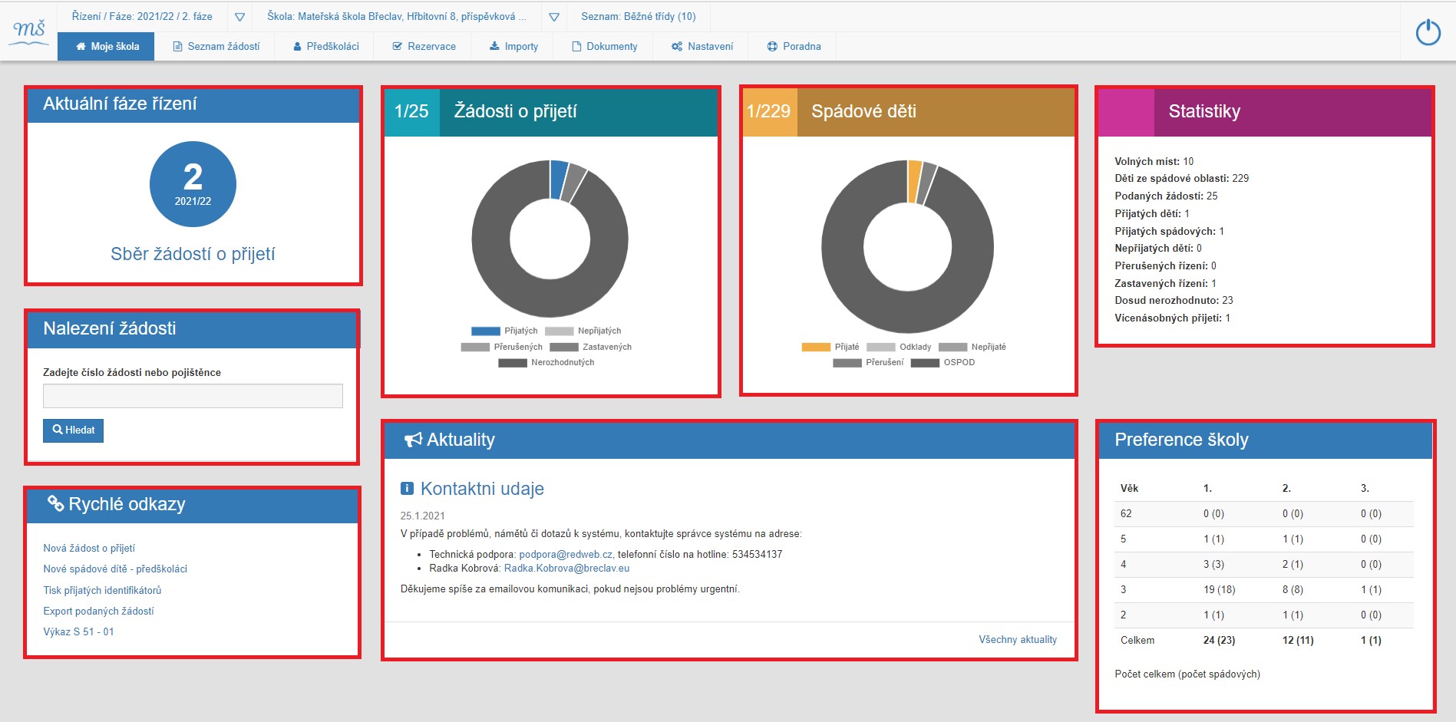Toggle Odklady legend swatch
1456x722 pixels.
tap(880, 347)
